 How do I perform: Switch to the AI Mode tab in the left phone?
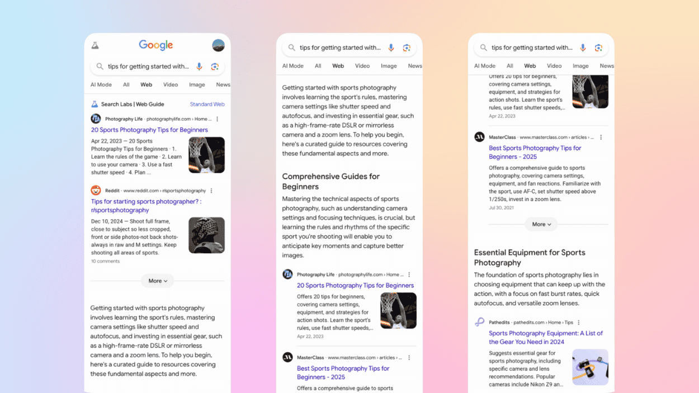point(101,85)
